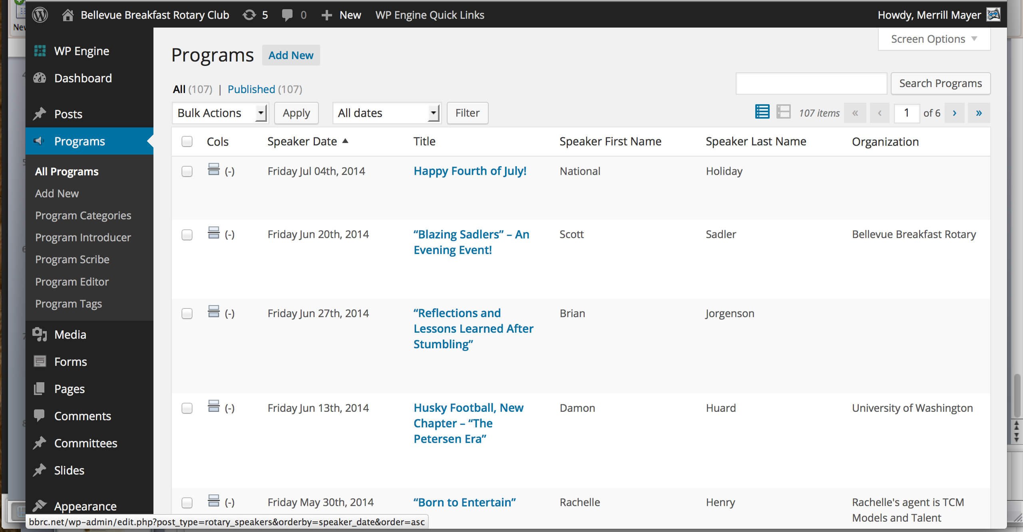Click the Organization column header
Viewport: 1023px width, 532px height.
[885, 141]
